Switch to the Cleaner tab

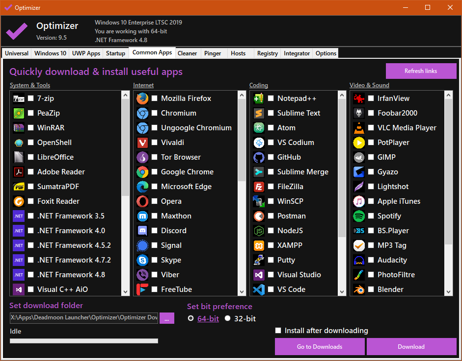(x=187, y=53)
